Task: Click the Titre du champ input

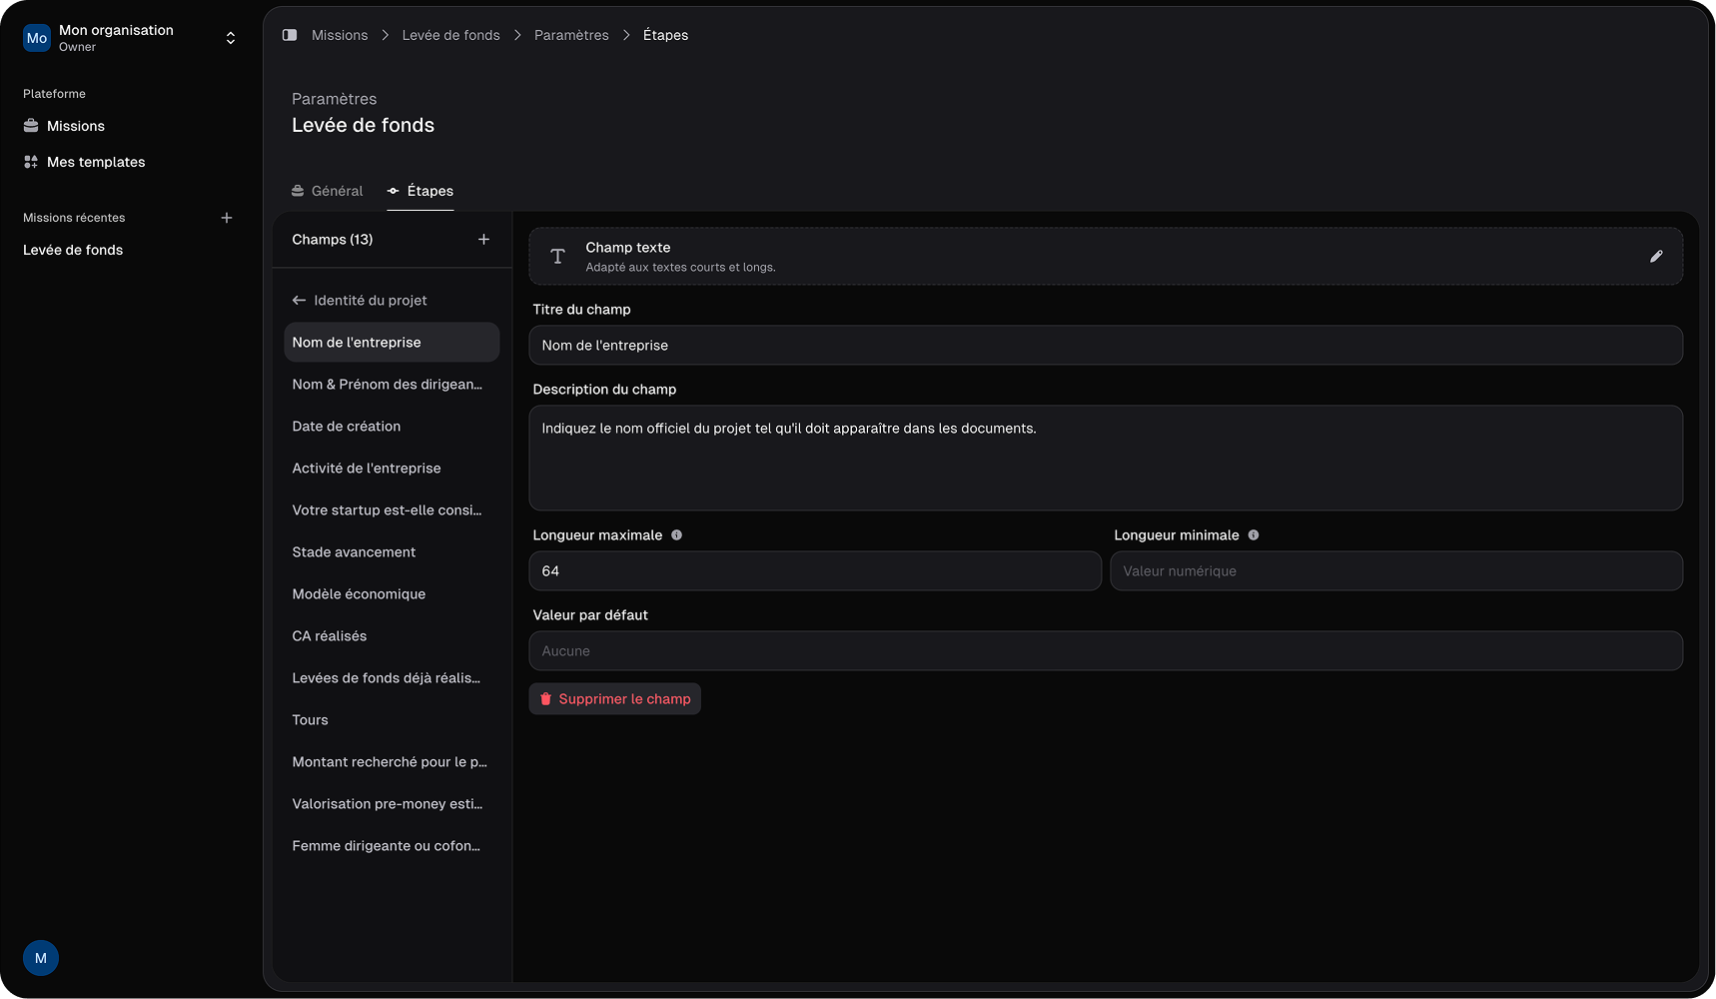Action: point(1105,346)
